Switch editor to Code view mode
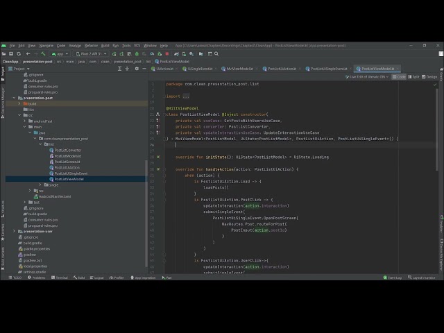The width and height of the screenshot is (444, 333). point(399,77)
